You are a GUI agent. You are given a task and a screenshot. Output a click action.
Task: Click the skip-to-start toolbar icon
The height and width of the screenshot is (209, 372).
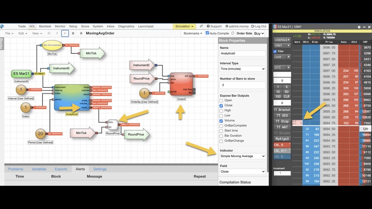(x=81, y=33)
